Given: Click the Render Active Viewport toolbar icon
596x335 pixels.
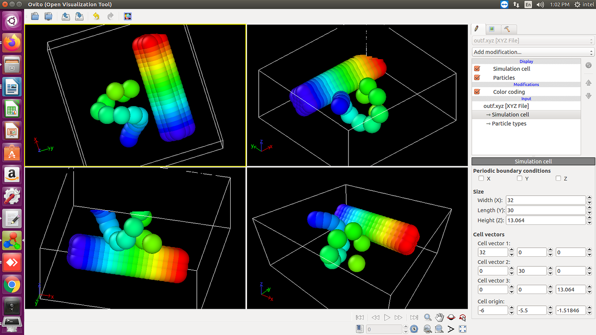Looking at the screenshot, I should click(x=127, y=16).
